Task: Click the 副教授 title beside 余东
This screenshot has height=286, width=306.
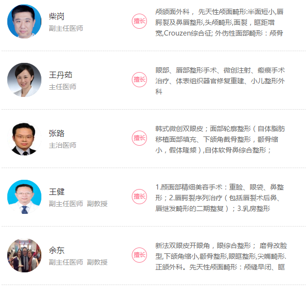Action: [97, 262]
